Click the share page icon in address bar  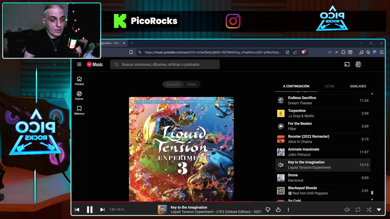coord(295,52)
